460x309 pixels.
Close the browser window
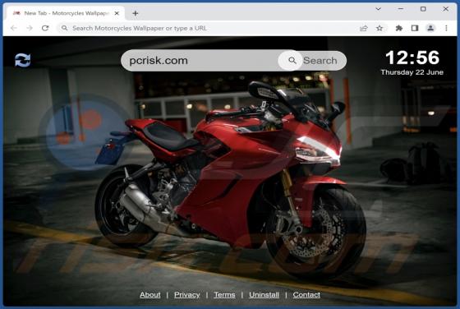tap(445, 9)
